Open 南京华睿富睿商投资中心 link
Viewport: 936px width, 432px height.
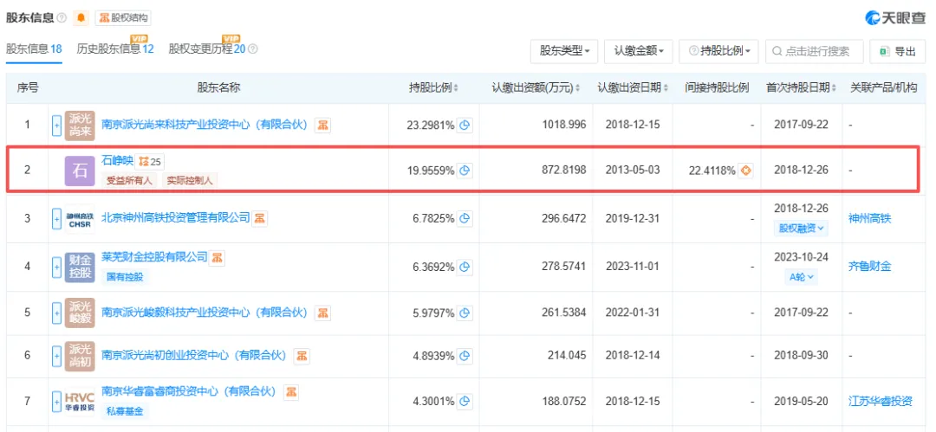click(x=189, y=392)
